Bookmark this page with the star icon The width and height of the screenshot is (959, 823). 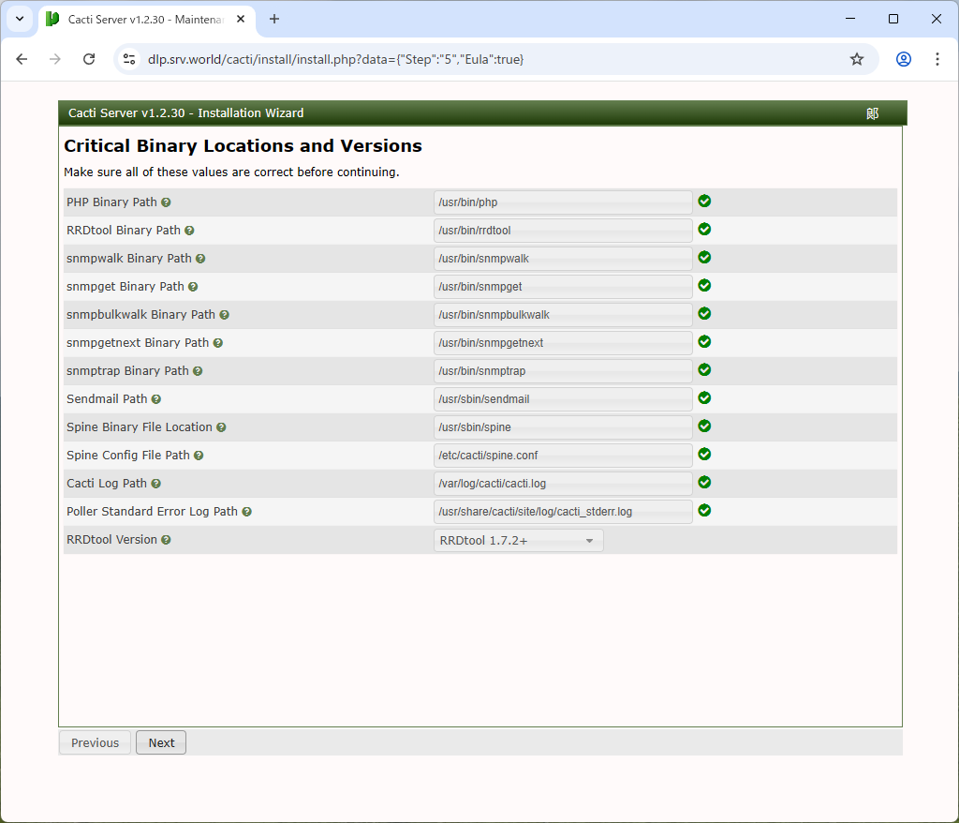point(856,59)
